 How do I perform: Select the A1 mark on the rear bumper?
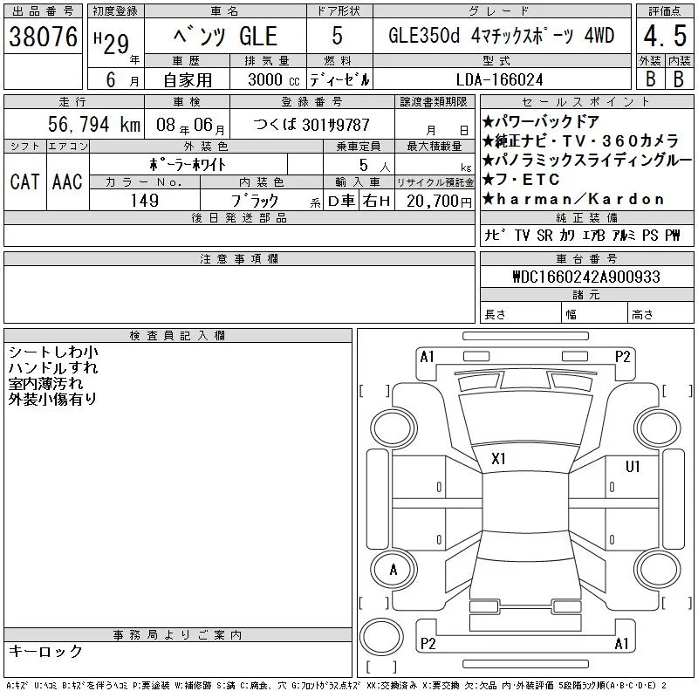pyautogui.click(x=621, y=644)
